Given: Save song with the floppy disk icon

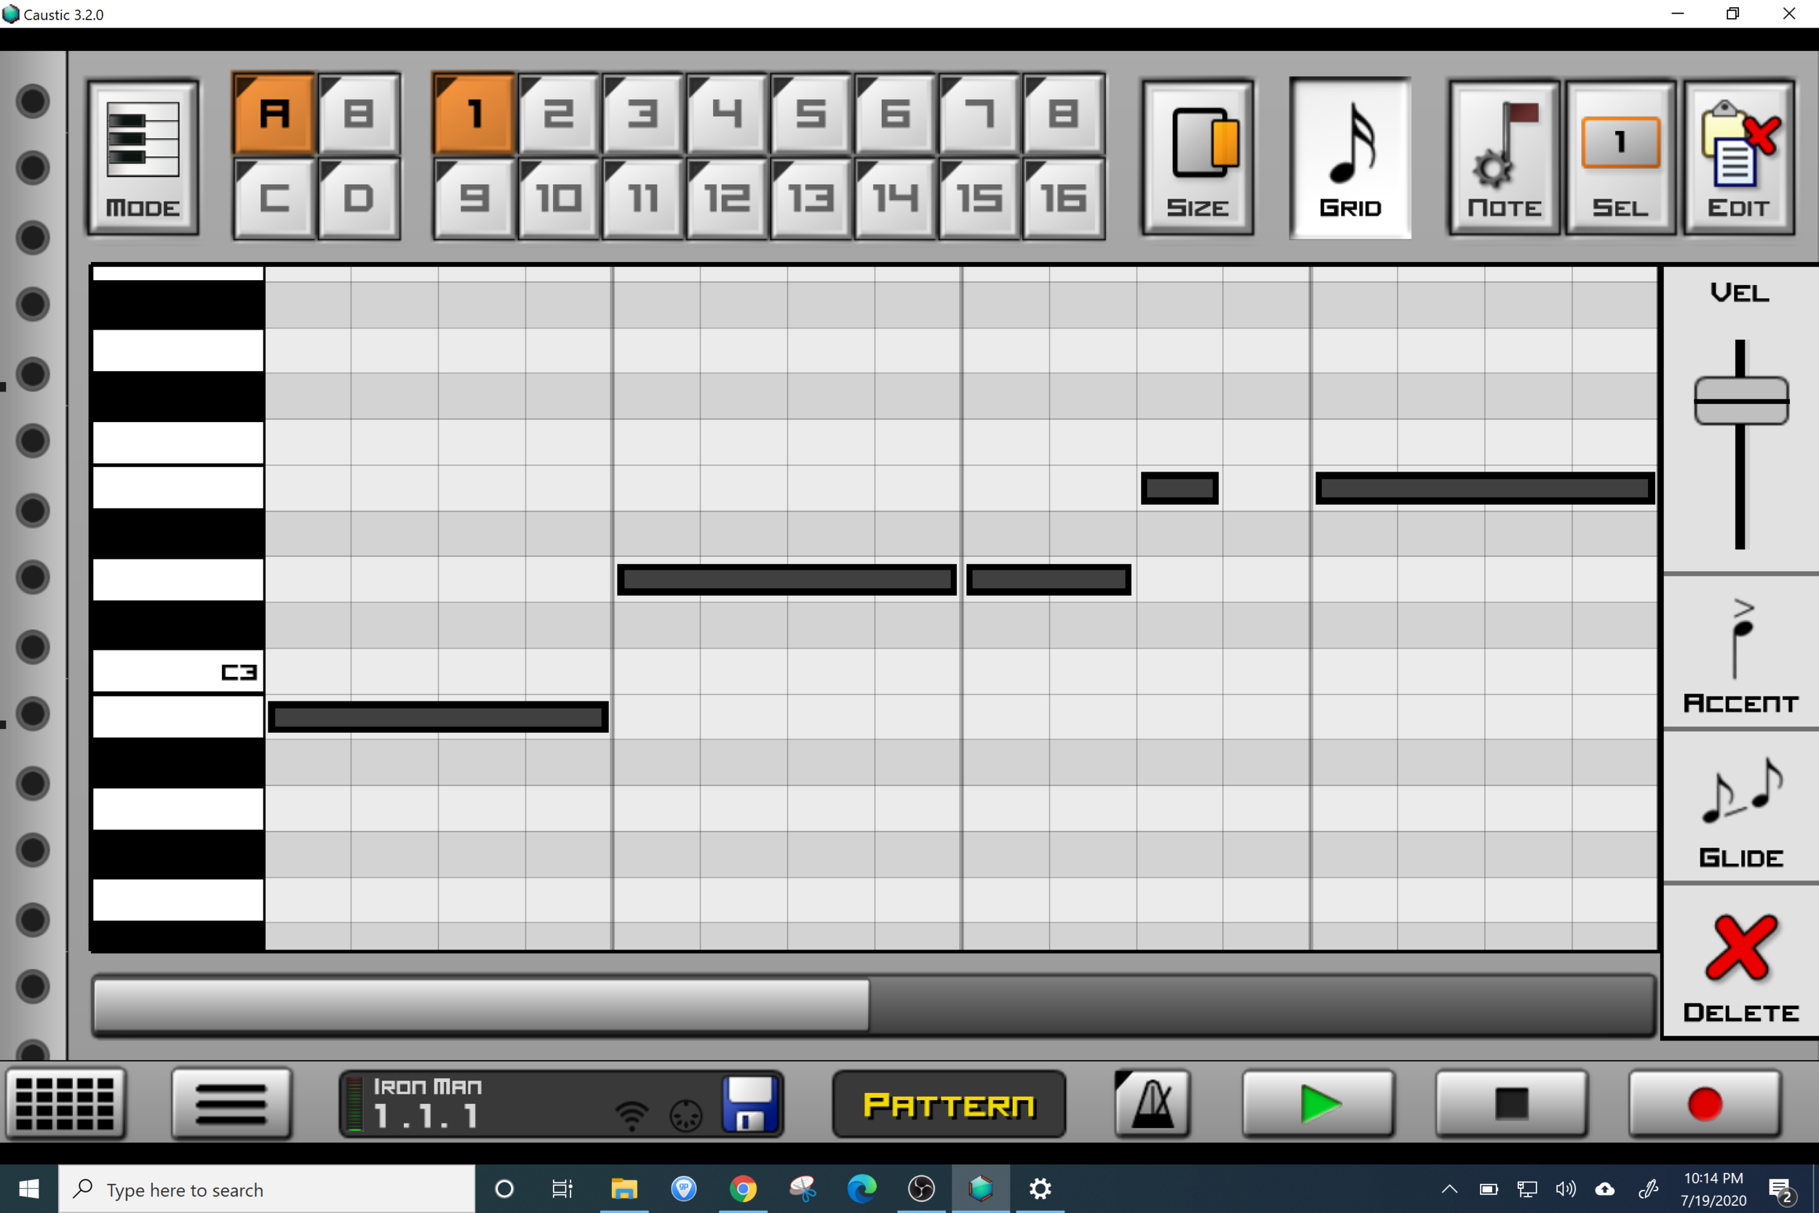Looking at the screenshot, I should pyautogui.click(x=749, y=1104).
